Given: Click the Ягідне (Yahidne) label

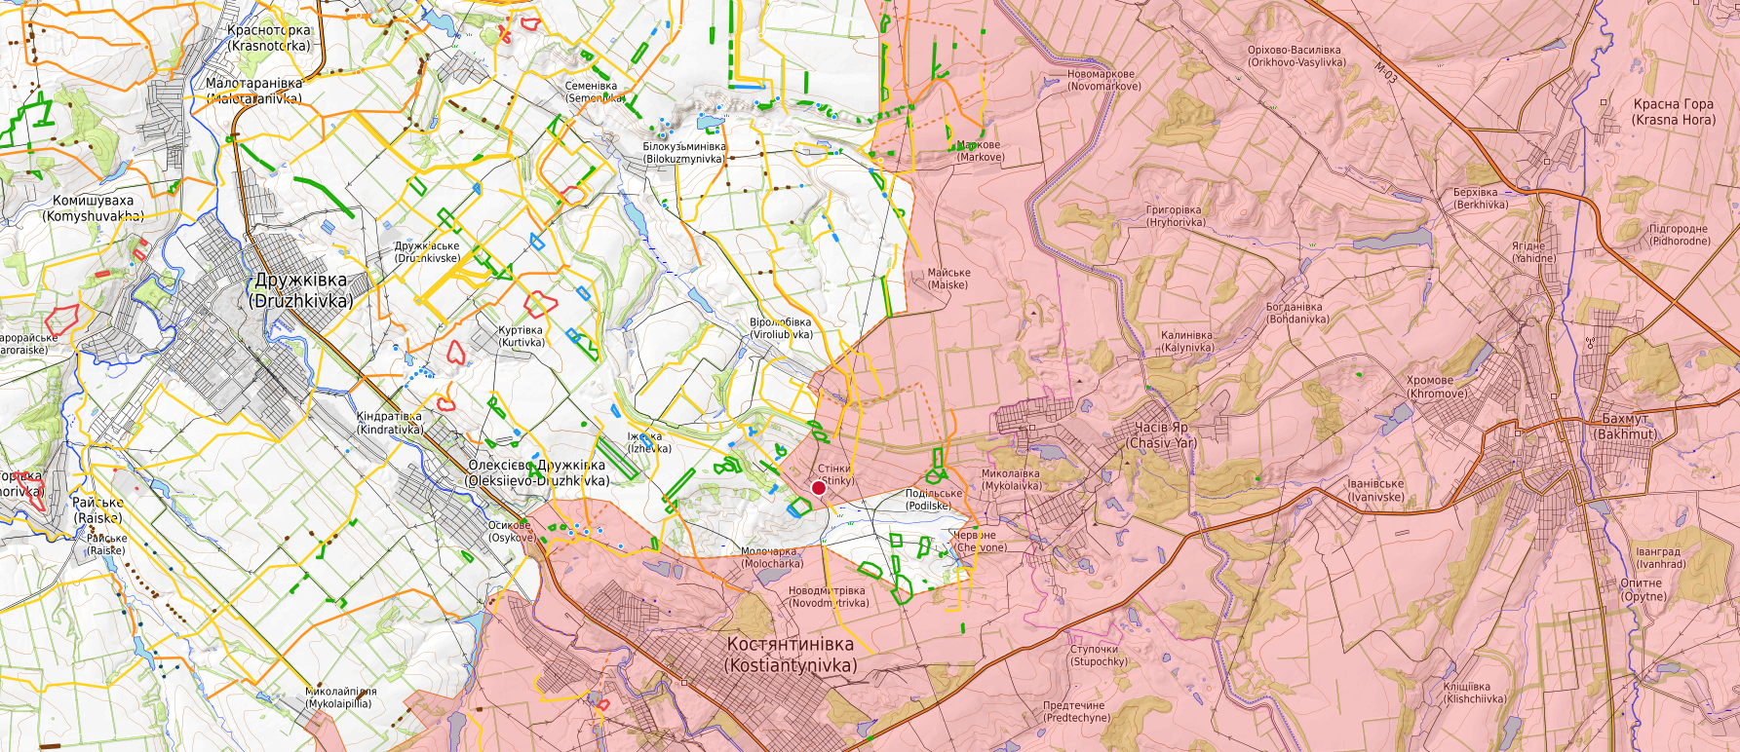Looking at the screenshot, I should (1533, 252).
